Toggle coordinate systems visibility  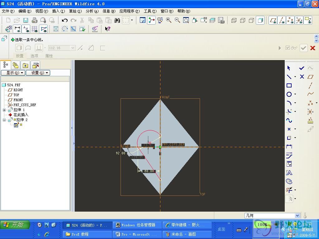point(299,20)
